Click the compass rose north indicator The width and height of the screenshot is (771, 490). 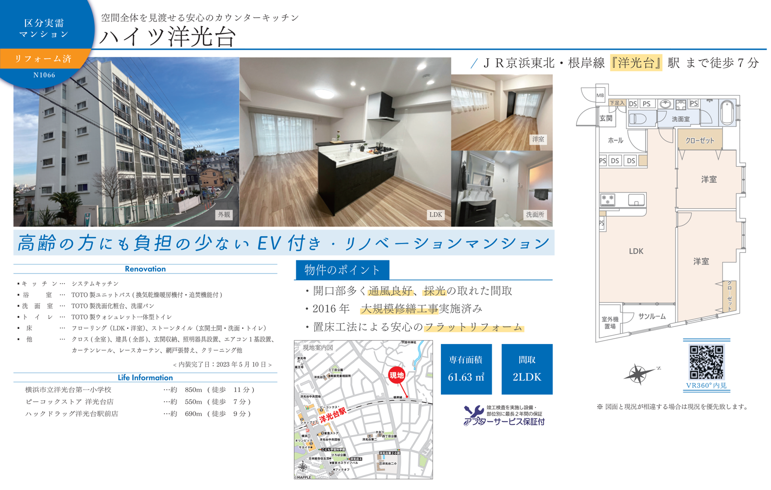pyautogui.click(x=638, y=374)
